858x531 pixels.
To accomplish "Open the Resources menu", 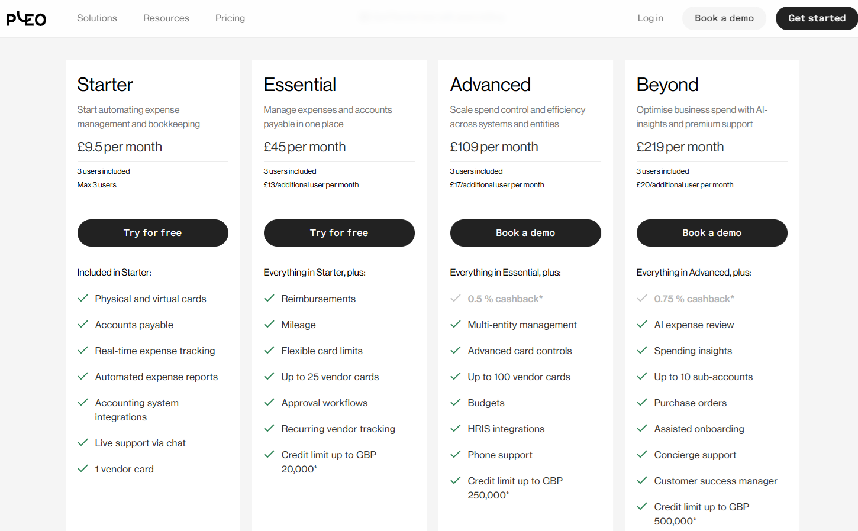I will 166,18.
